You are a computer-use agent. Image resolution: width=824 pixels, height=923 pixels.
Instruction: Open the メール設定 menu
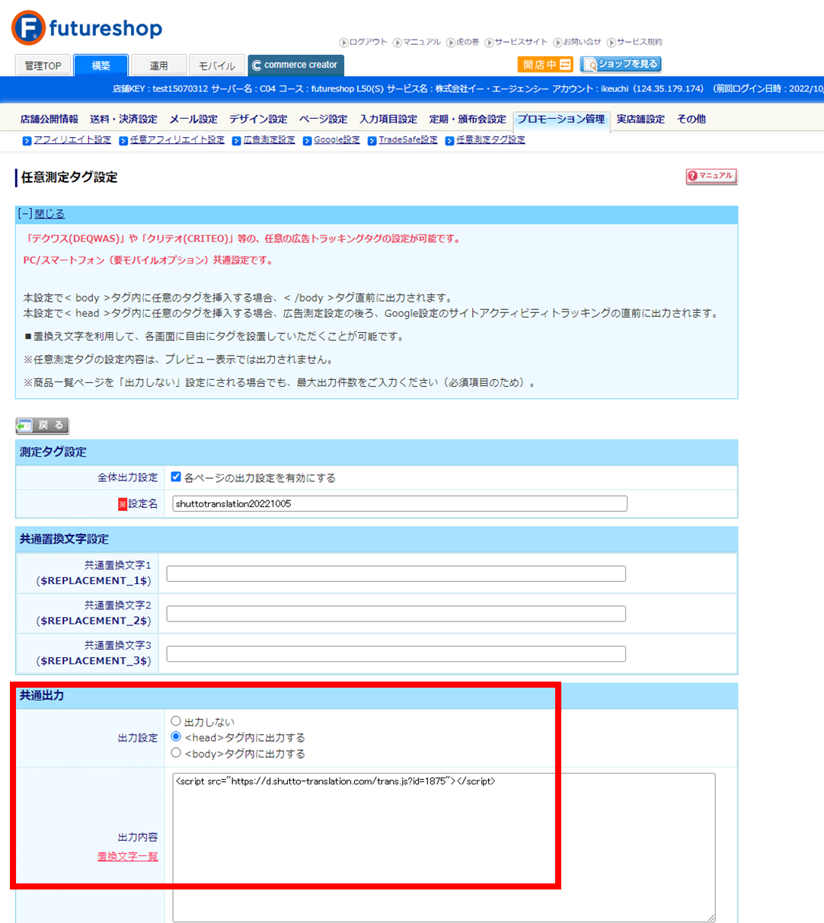click(193, 119)
